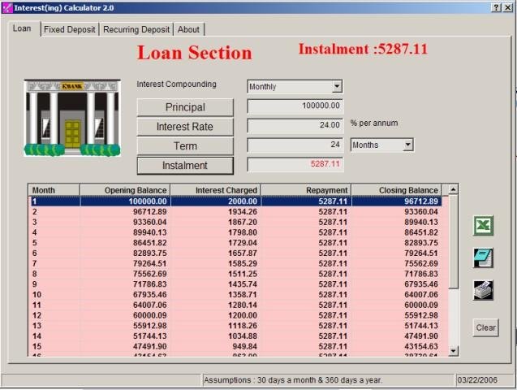
Task: Click the Principal button
Action: point(185,107)
